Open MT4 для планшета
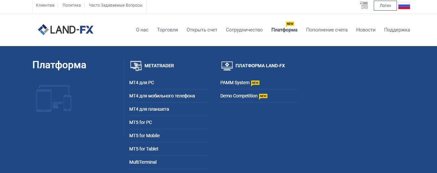Screen dimensions: 437x173 pyautogui.click(x=149, y=109)
